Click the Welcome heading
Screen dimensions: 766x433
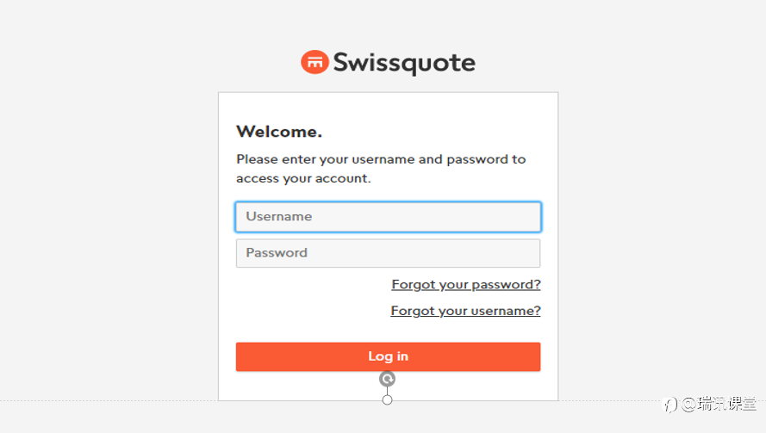[278, 132]
